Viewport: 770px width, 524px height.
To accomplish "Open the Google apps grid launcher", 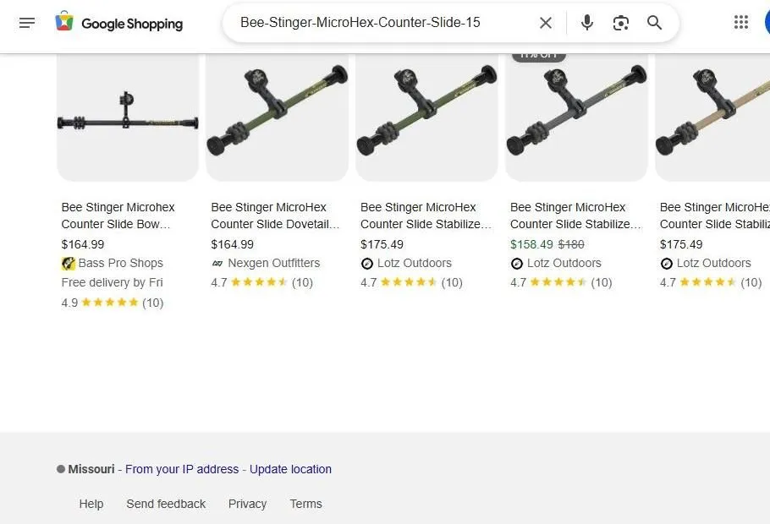I will pos(742,21).
